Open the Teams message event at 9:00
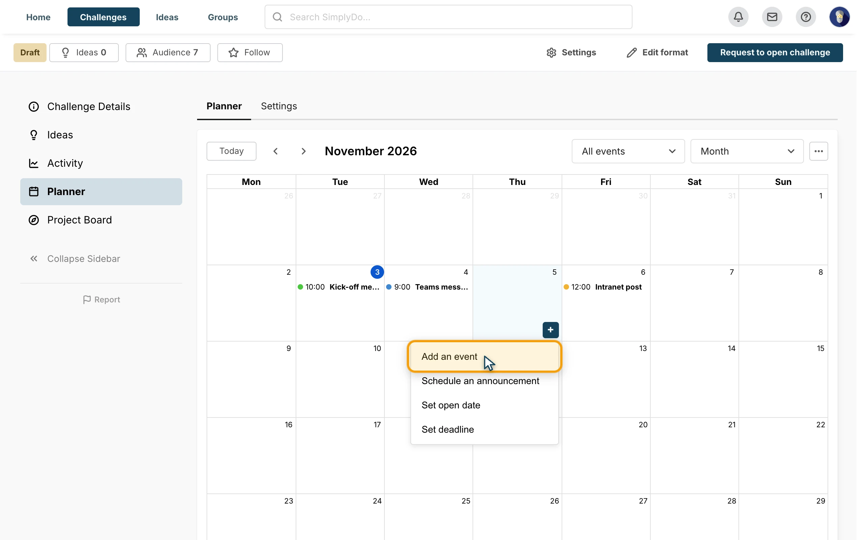The height and width of the screenshot is (540, 864). [x=428, y=287]
